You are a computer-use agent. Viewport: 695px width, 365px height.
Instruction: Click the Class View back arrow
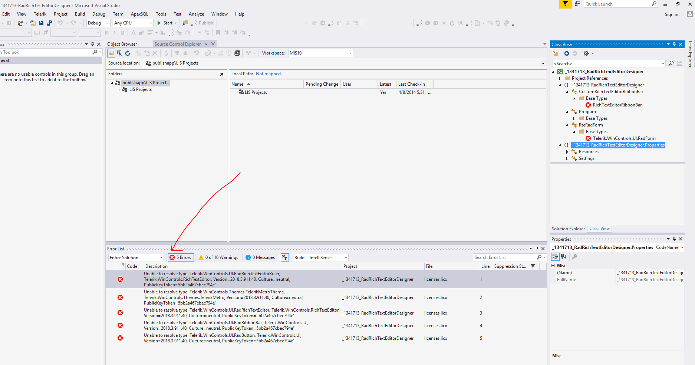(567, 53)
